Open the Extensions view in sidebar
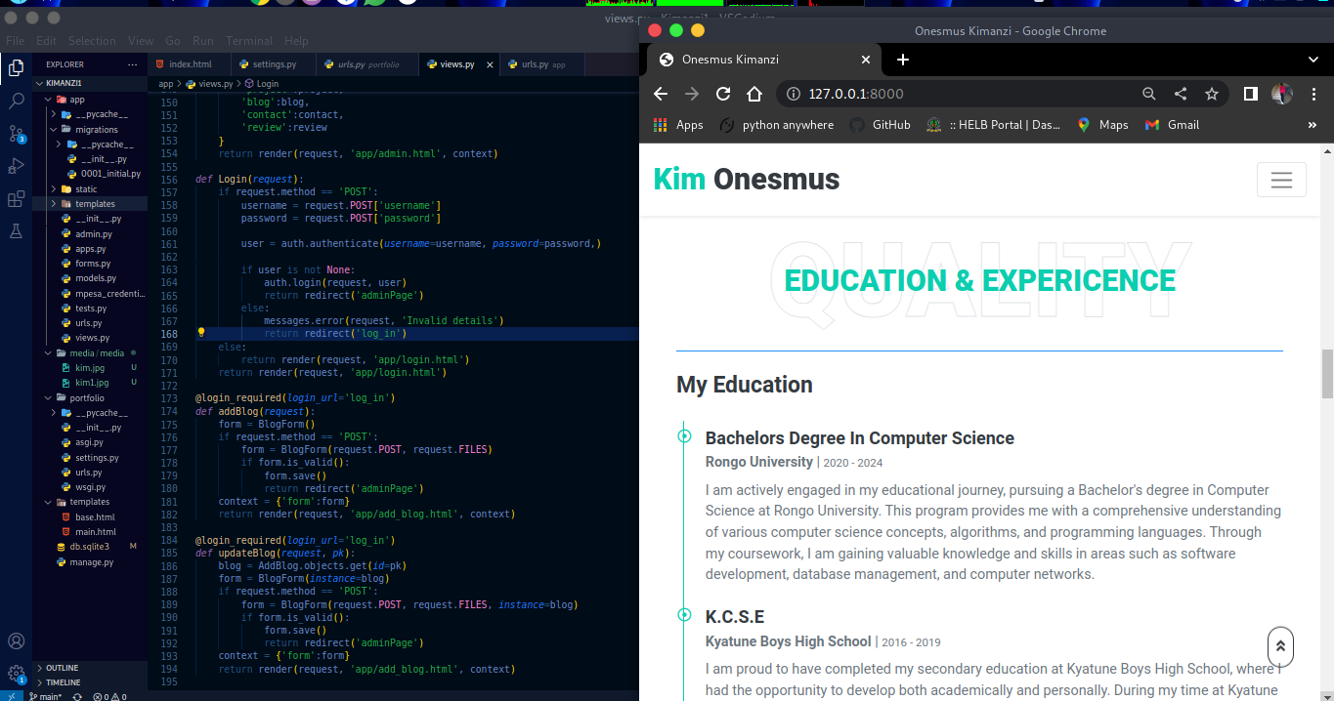The height and width of the screenshot is (701, 1334). pyautogui.click(x=16, y=199)
